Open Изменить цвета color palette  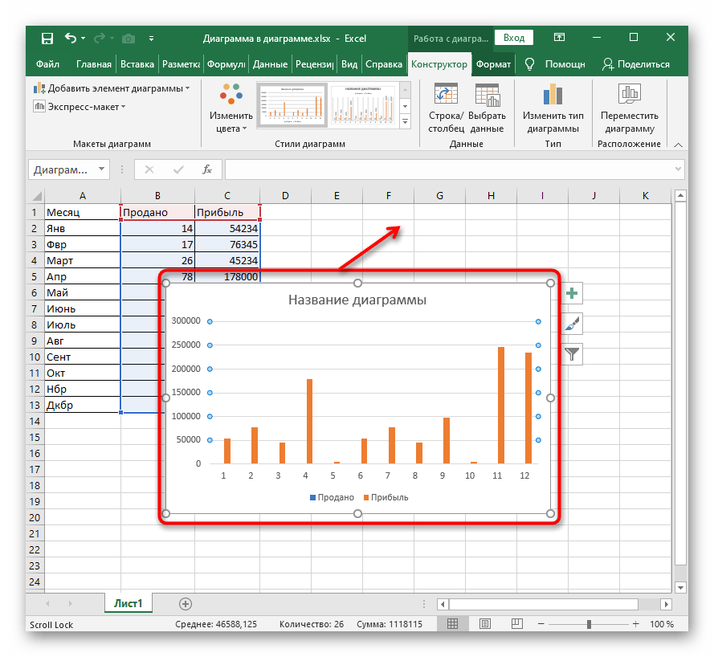point(231,108)
